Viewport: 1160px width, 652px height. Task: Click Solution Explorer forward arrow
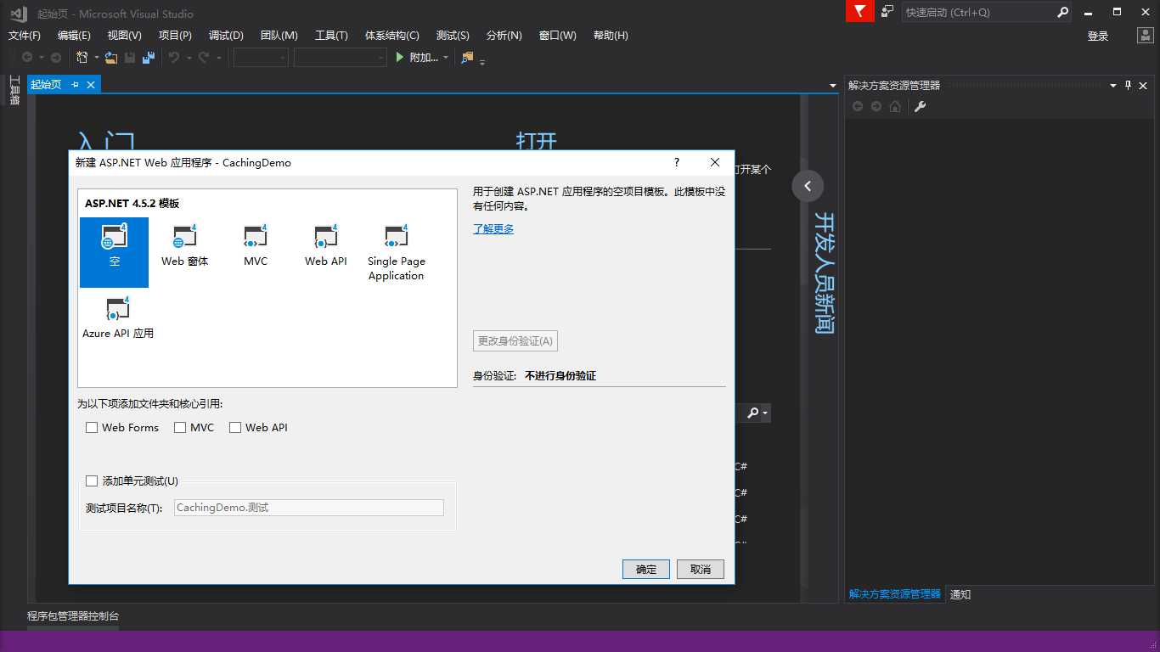click(x=876, y=106)
